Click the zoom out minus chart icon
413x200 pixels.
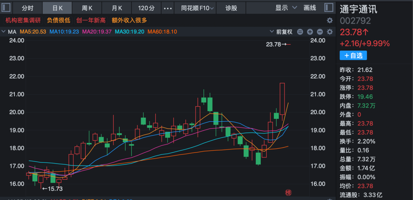pos(320,32)
